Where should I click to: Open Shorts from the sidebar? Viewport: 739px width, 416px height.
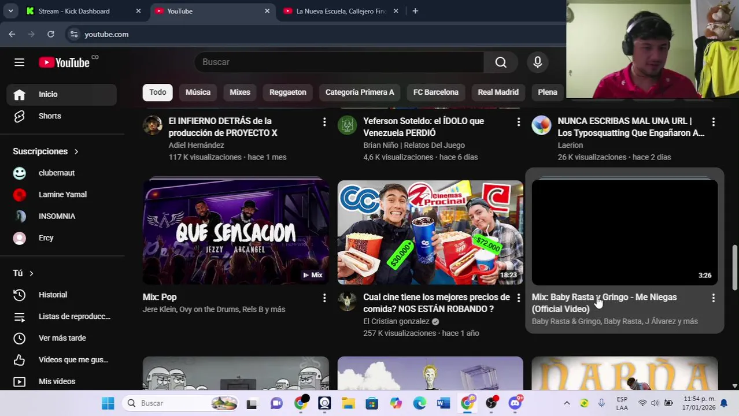pyautogui.click(x=62, y=116)
